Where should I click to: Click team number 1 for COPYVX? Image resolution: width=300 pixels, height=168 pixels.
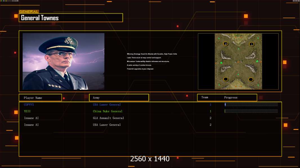coord(211,104)
